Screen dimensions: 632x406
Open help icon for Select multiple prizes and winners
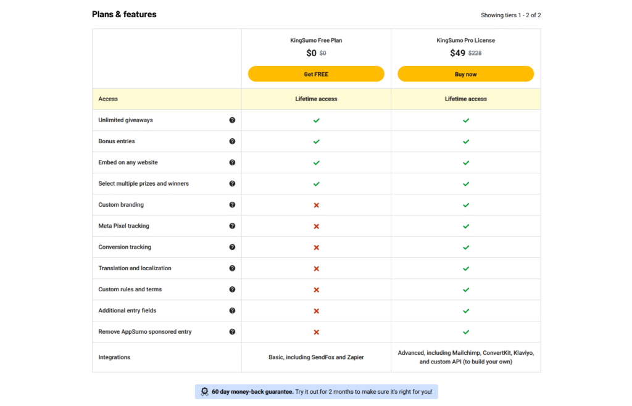coord(232,184)
